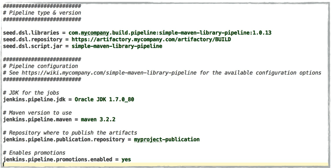Place cursor on the yes value
Viewport: 331px width, 168px height.
126,159
